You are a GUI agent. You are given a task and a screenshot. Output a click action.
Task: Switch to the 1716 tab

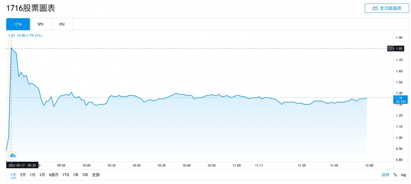tap(18, 24)
